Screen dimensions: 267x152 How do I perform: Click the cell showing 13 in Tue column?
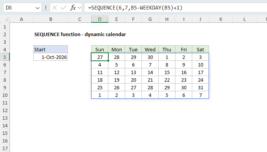pos(133,72)
